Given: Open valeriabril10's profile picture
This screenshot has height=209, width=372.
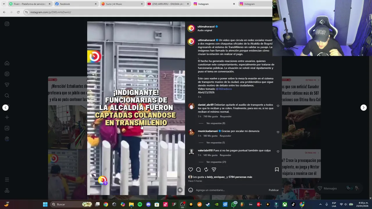Looking at the screenshot, I should (x=192, y=152).
